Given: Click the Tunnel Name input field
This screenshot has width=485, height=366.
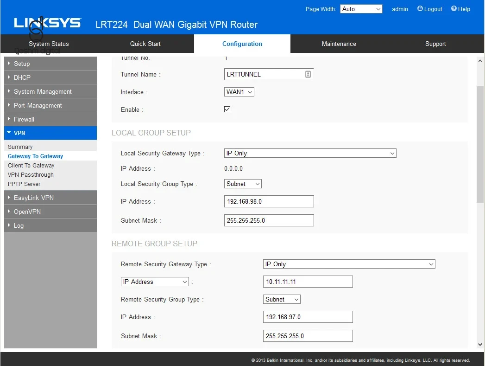Looking at the screenshot, I should (x=269, y=74).
